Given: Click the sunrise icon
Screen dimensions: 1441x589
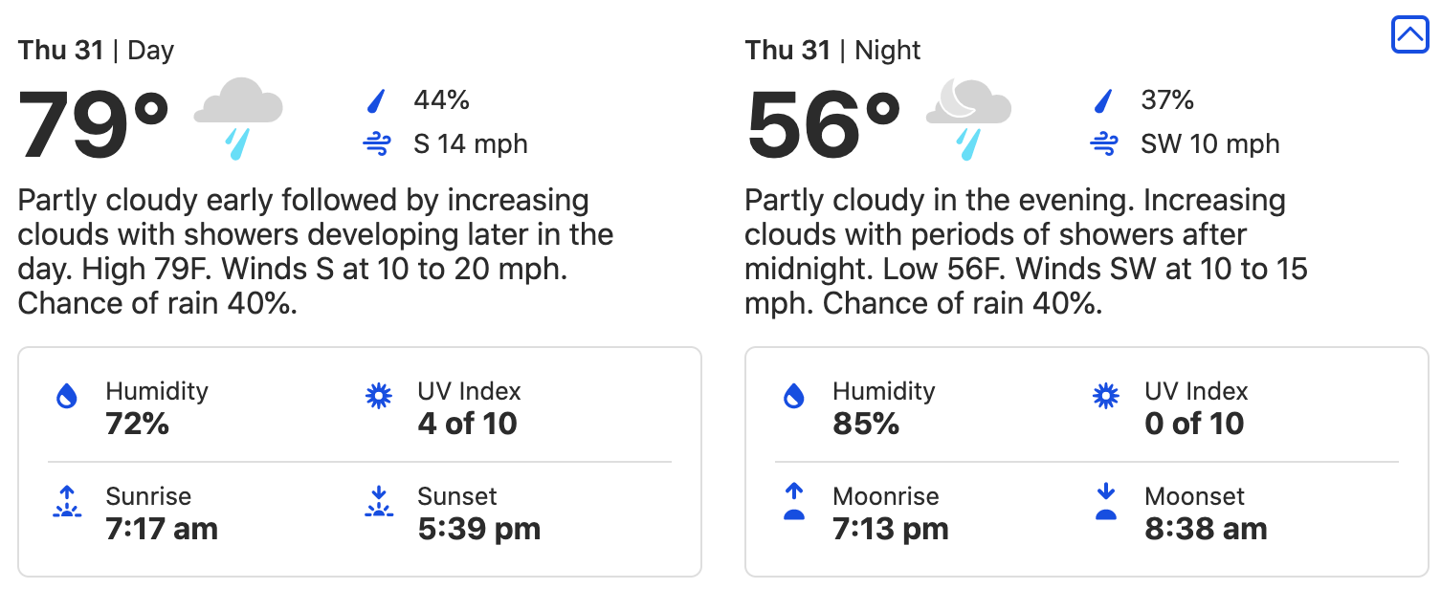Looking at the screenshot, I should click(x=66, y=502).
